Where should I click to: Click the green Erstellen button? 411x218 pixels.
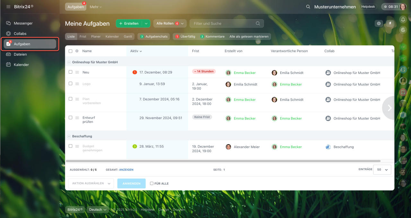click(129, 23)
